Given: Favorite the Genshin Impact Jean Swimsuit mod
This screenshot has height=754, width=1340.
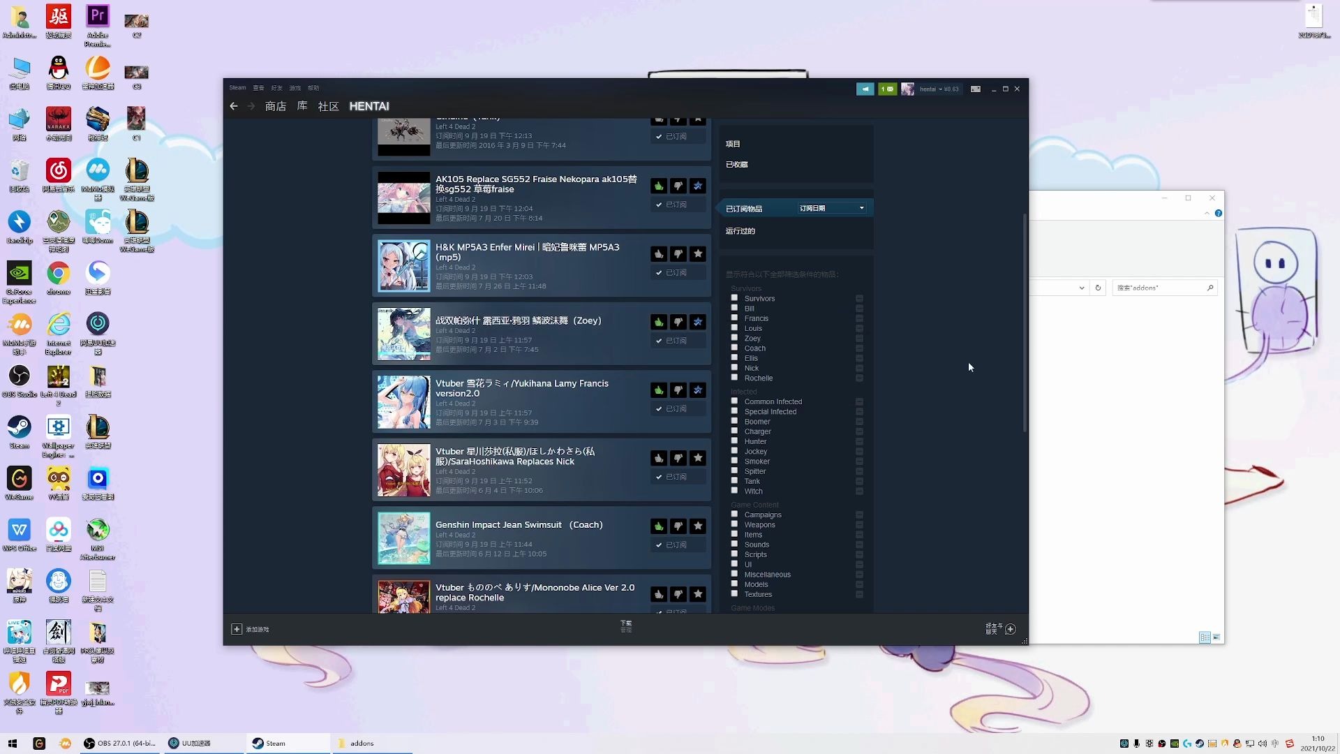Looking at the screenshot, I should 697,526.
